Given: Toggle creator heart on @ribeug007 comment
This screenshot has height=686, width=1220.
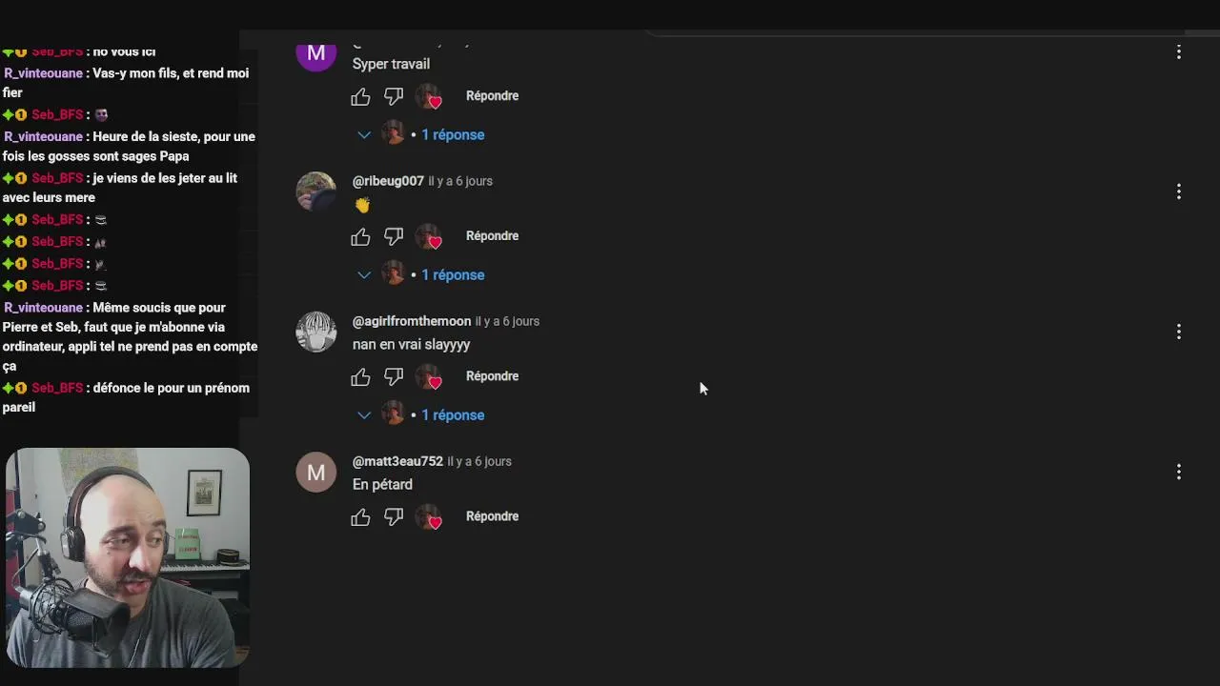Looking at the screenshot, I should click(x=429, y=236).
